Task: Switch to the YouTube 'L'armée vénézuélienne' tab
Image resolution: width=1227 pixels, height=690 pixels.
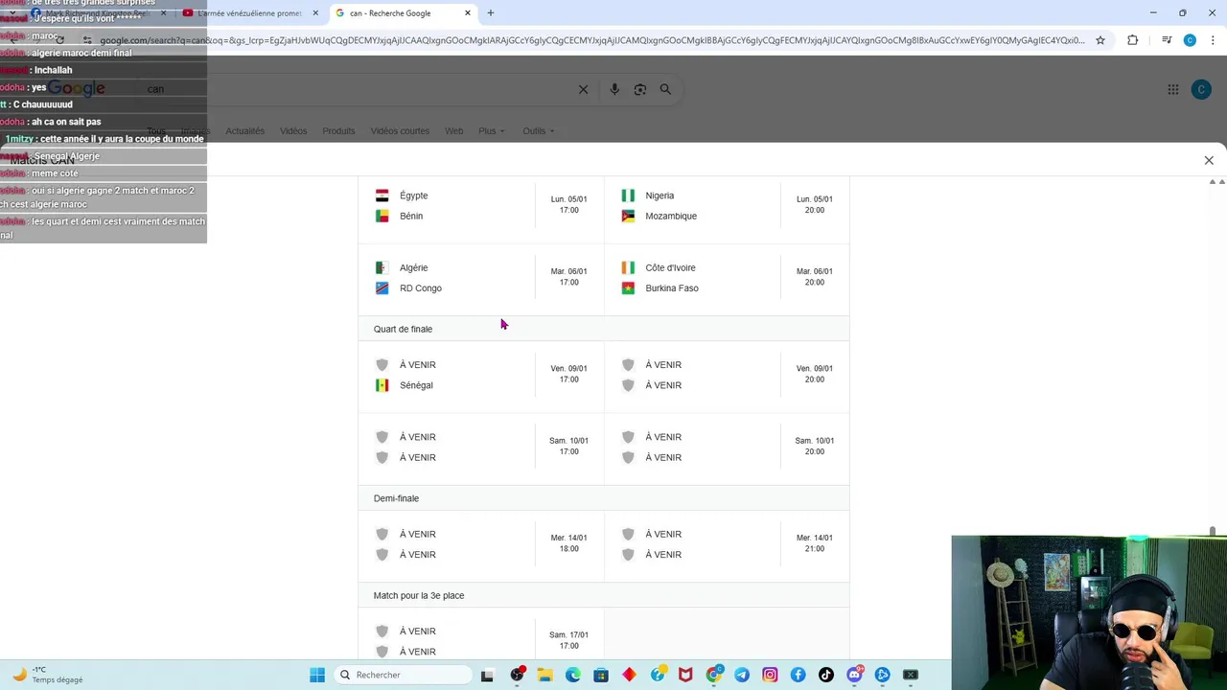Action: (249, 13)
